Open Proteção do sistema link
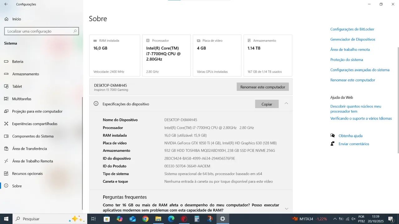The height and width of the screenshot is (224, 399). point(347,60)
